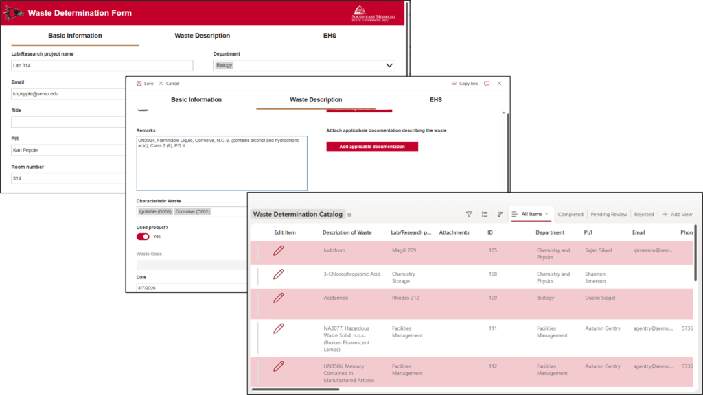Click inside the Remarks text box
The image size is (703, 395).
222,163
